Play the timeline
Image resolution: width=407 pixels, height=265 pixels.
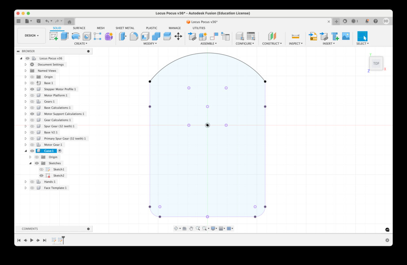click(x=32, y=240)
